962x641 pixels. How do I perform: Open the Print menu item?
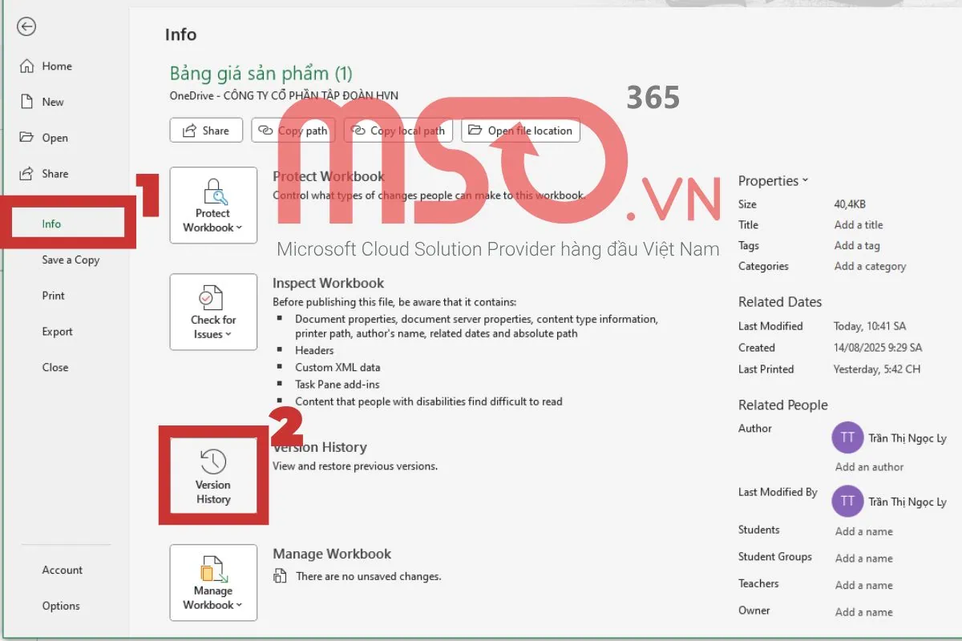pyautogui.click(x=54, y=296)
